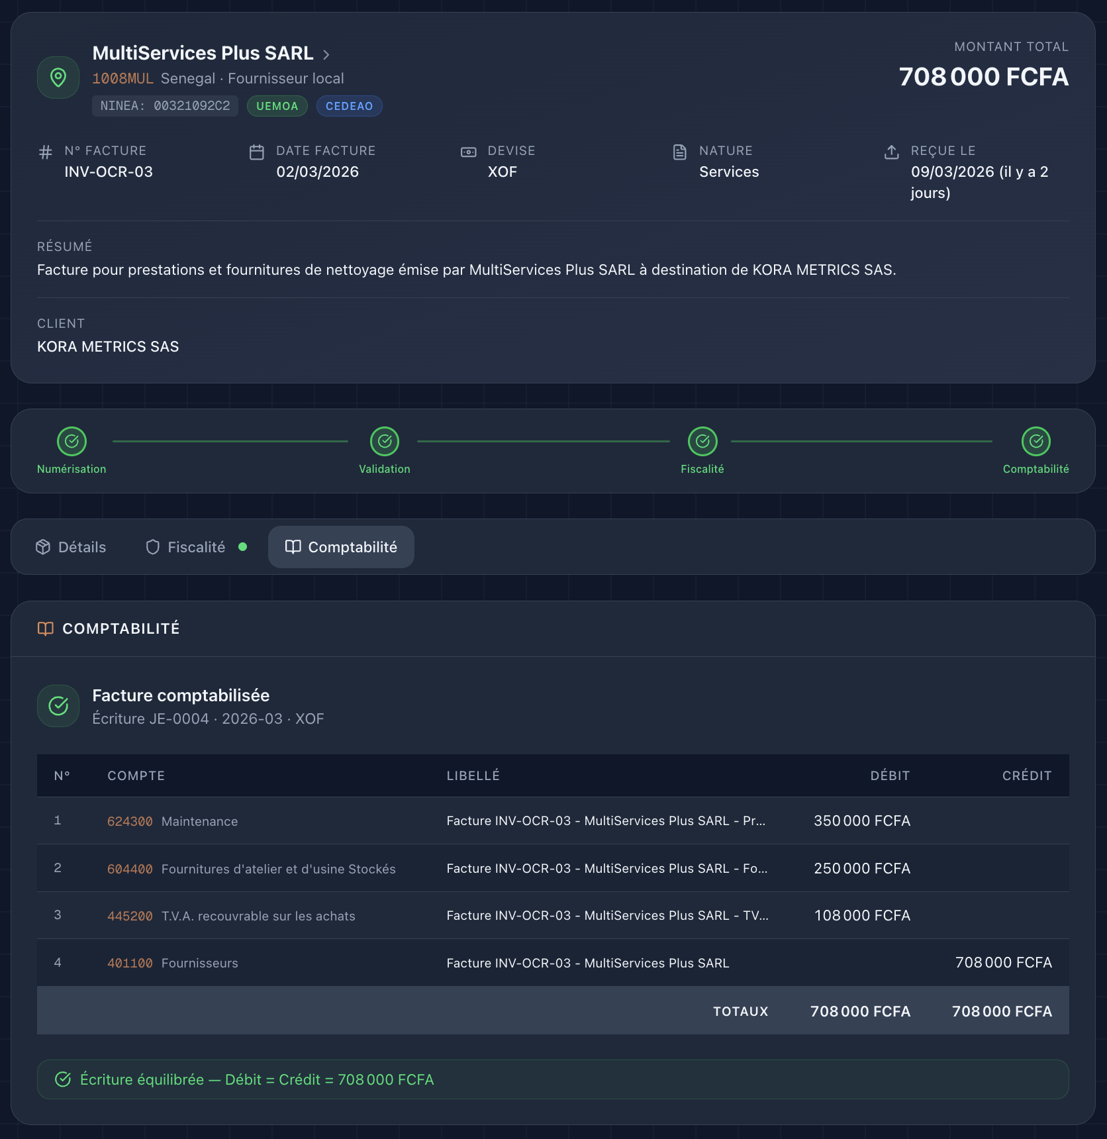The image size is (1107, 1139).
Task: Click the document icon next to Nature
Action: point(680,152)
